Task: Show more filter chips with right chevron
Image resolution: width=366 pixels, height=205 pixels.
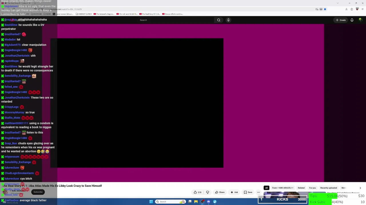Action: click(x=360, y=188)
